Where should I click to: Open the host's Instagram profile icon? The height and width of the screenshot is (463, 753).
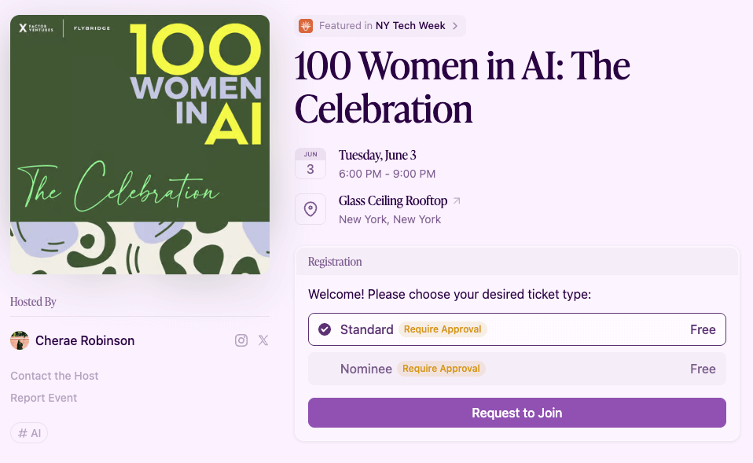click(241, 340)
